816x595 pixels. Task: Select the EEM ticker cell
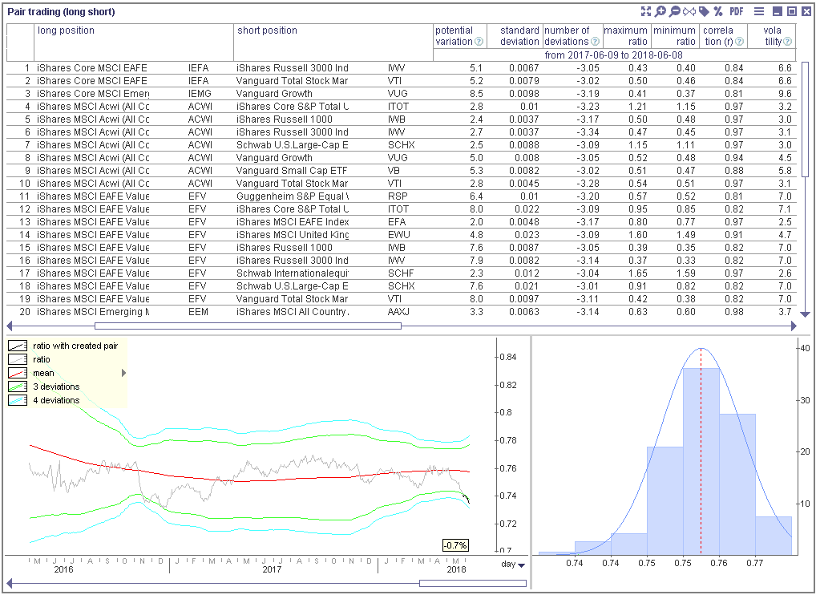click(198, 312)
